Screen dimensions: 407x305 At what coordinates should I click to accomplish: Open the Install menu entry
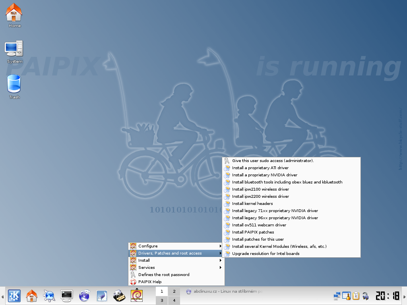(176, 261)
